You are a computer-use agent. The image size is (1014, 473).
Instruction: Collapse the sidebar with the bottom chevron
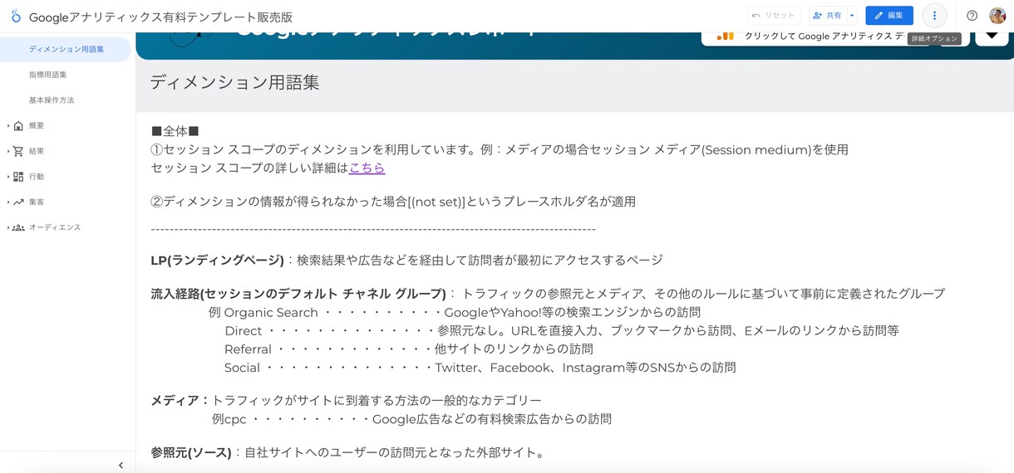[121, 466]
